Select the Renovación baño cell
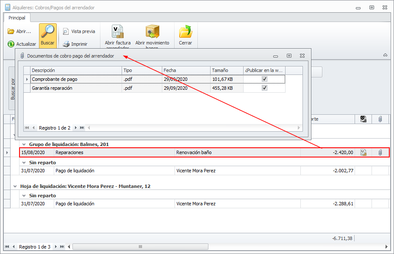This screenshot has height=254, width=394. click(x=237, y=152)
